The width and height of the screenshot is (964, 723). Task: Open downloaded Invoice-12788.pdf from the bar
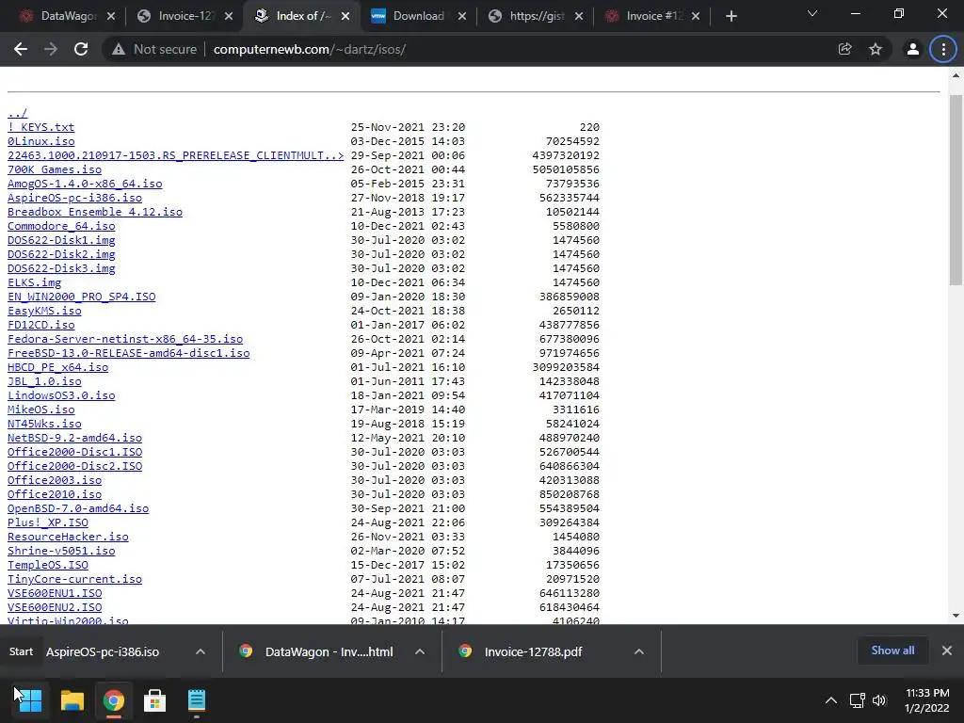pos(533,651)
